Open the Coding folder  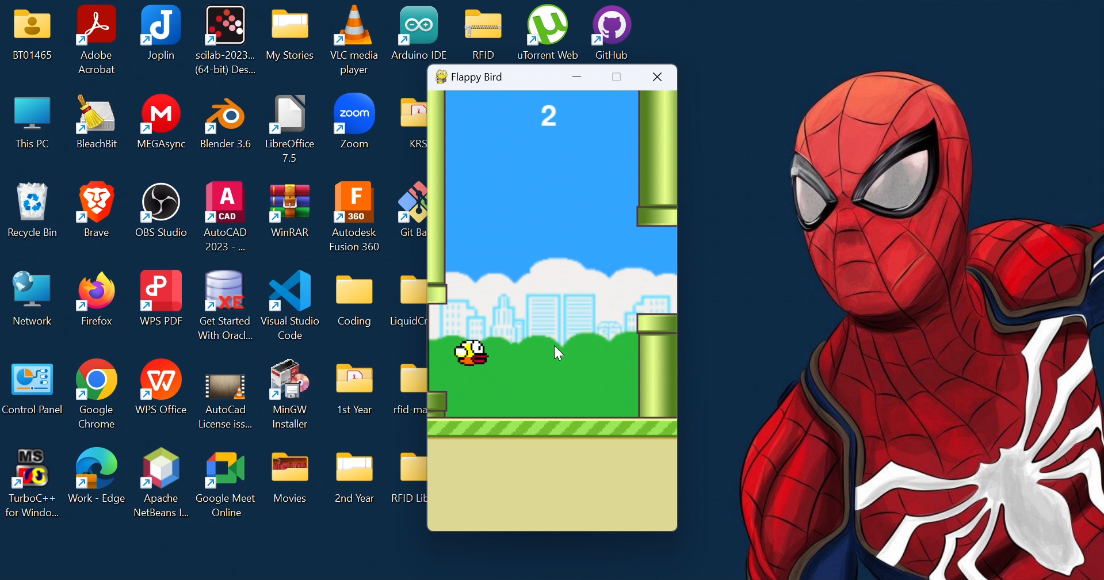click(x=354, y=291)
